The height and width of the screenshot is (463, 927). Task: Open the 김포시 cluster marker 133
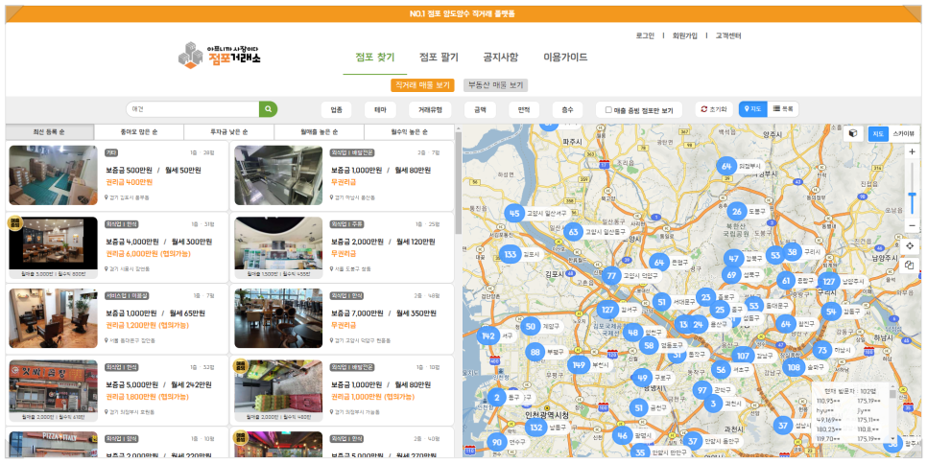tap(511, 255)
